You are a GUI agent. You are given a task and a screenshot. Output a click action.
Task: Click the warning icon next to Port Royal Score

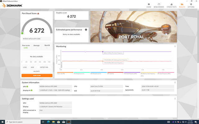[x=38, y=13]
